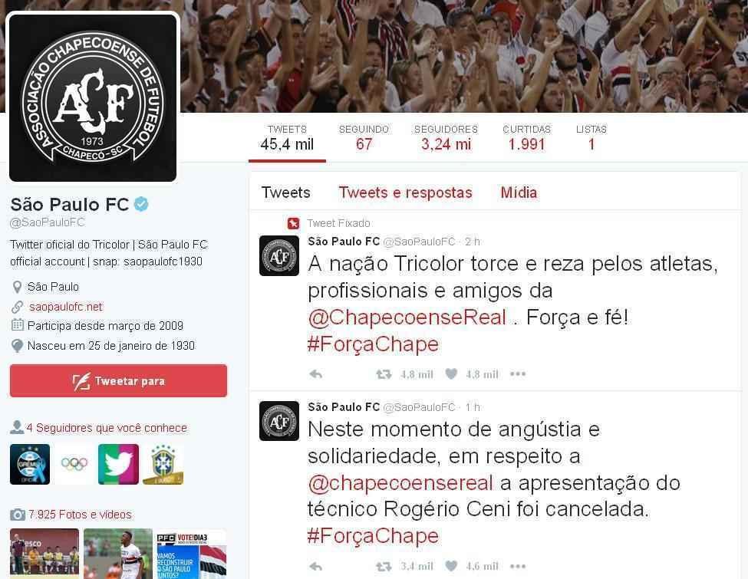Screen dimensions: 748x579
Task: Switch to Tweets e respostas tab
Action: click(x=406, y=192)
